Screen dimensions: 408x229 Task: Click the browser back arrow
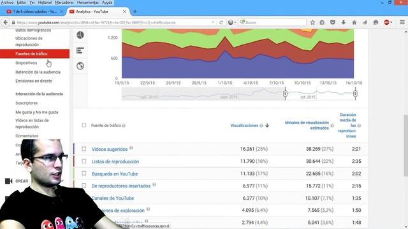(x=6, y=23)
